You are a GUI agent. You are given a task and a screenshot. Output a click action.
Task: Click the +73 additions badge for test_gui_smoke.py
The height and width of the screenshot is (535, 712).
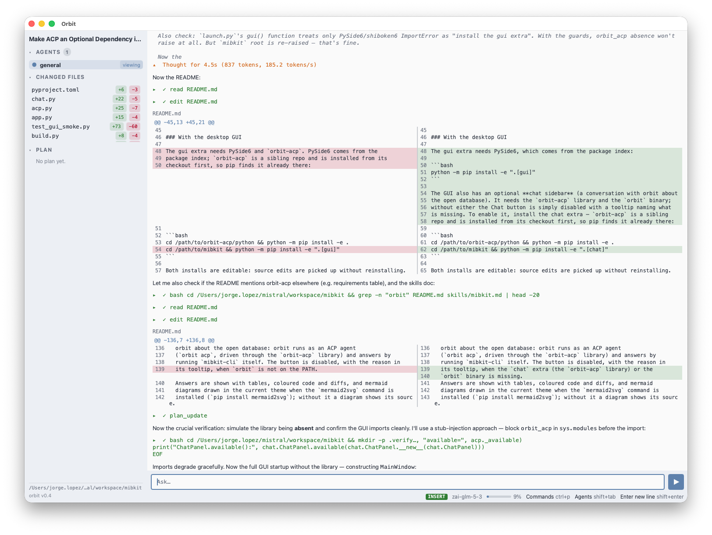pyautogui.click(x=116, y=126)
